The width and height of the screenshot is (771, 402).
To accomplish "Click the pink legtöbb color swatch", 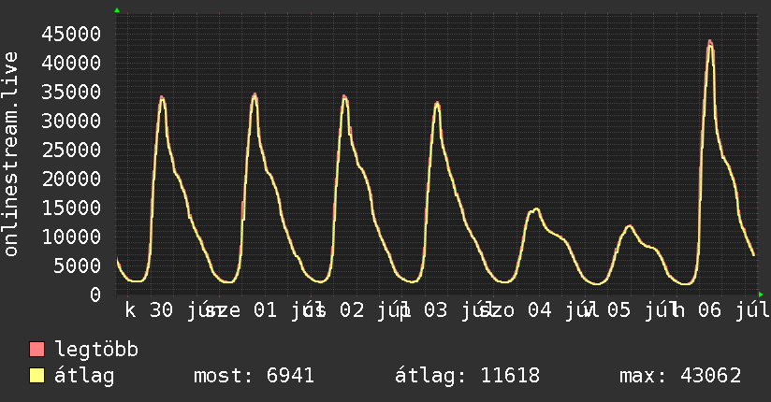I will pyautogui.click(x=36, y=350).
